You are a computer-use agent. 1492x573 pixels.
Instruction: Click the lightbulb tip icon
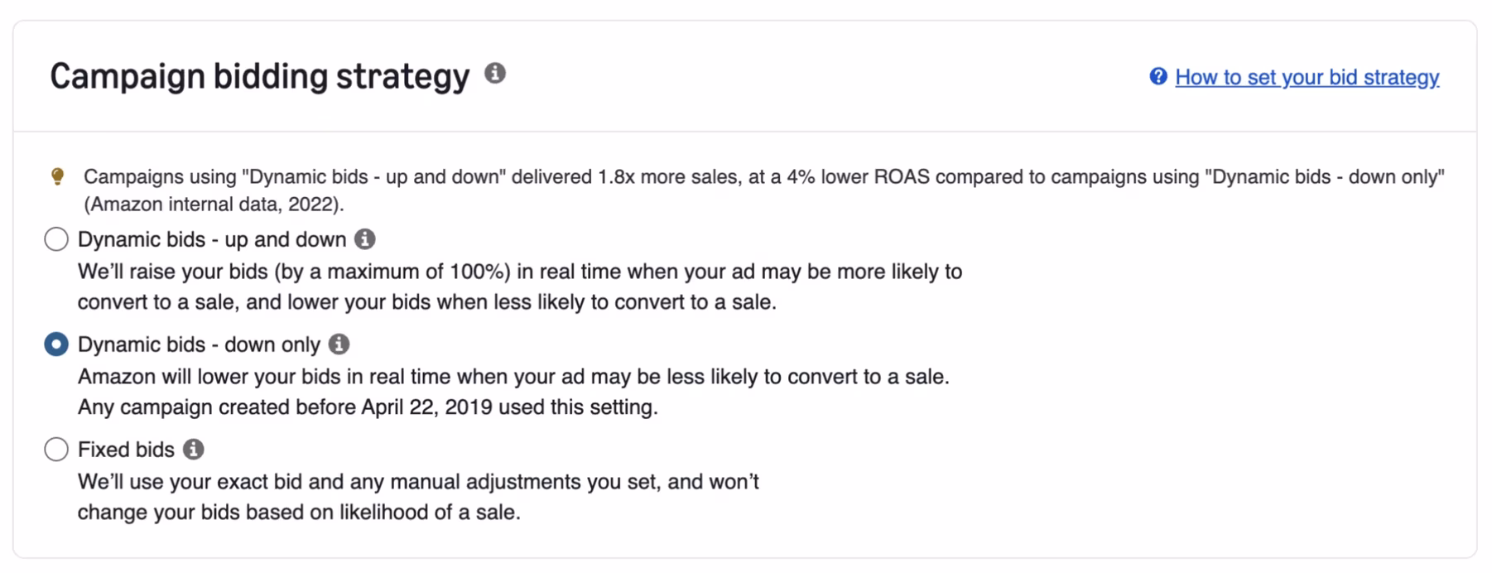pos(57,176)
